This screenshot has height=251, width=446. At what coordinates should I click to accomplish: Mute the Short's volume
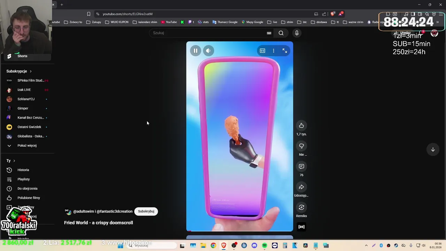point(208,51)
